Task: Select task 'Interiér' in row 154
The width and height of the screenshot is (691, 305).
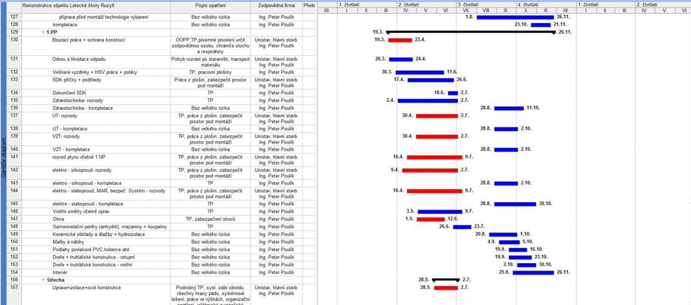Action: pyautogui.click(x=60, y=272)
